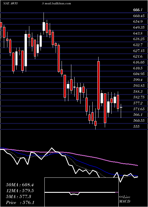This screenshot has height=207, width=148.
Task: Click the 632.7 price axis label
Action: pyautogui.click(x=138, y=45)
